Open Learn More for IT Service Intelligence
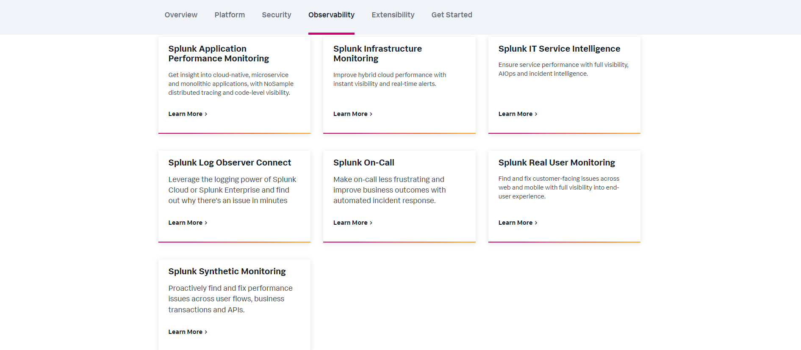The width and height of the screenshot is (801, 350). click(518, 114)
